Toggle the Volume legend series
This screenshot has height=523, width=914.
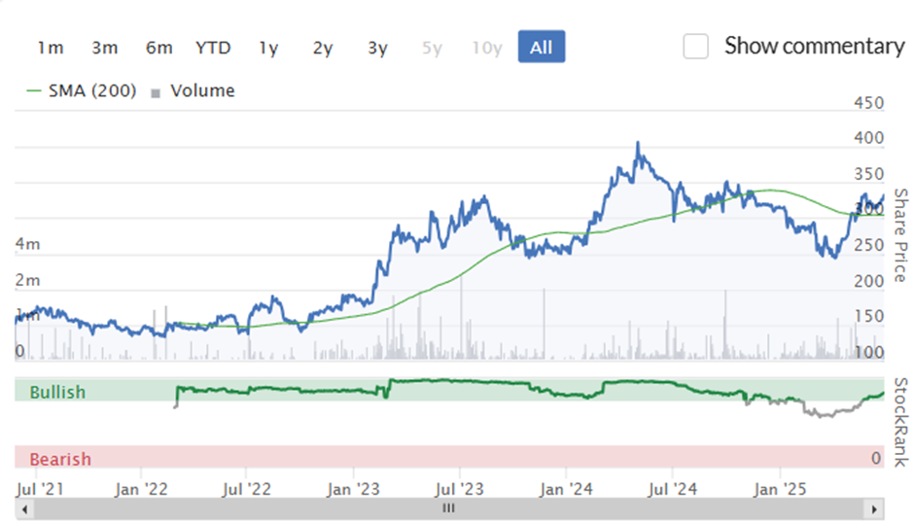tap(193, 91)
